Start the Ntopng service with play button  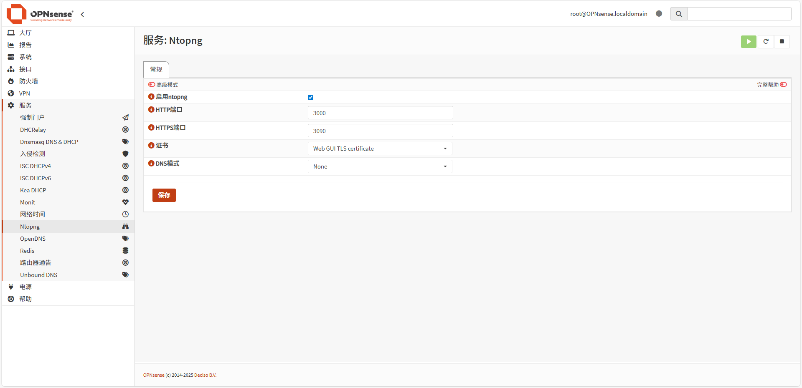[x=748, y=42]
